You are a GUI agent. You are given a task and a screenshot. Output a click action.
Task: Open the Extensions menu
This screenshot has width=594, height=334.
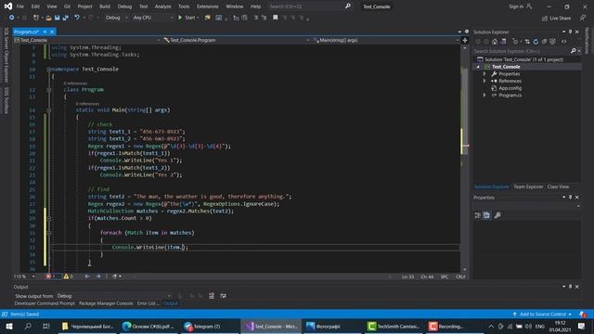pyautogui.click(x=207, y=6)
